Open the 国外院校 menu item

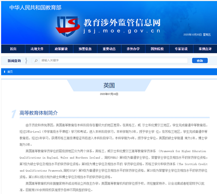coord(157,49)
